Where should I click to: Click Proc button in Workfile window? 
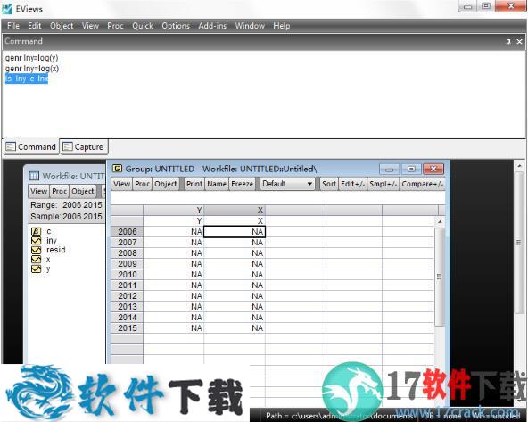coord(59,191)
